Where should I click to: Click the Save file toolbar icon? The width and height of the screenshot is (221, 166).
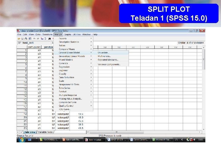[22, 38]
